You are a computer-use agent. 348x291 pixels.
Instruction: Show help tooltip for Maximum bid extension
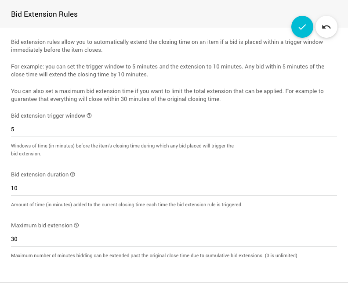tap(76, 225)
